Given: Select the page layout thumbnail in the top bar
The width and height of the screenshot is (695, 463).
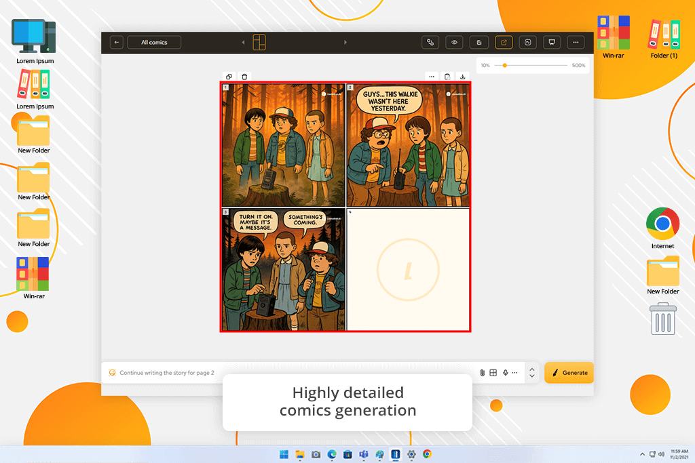Looking at the screenshot, I should point(259,43).
